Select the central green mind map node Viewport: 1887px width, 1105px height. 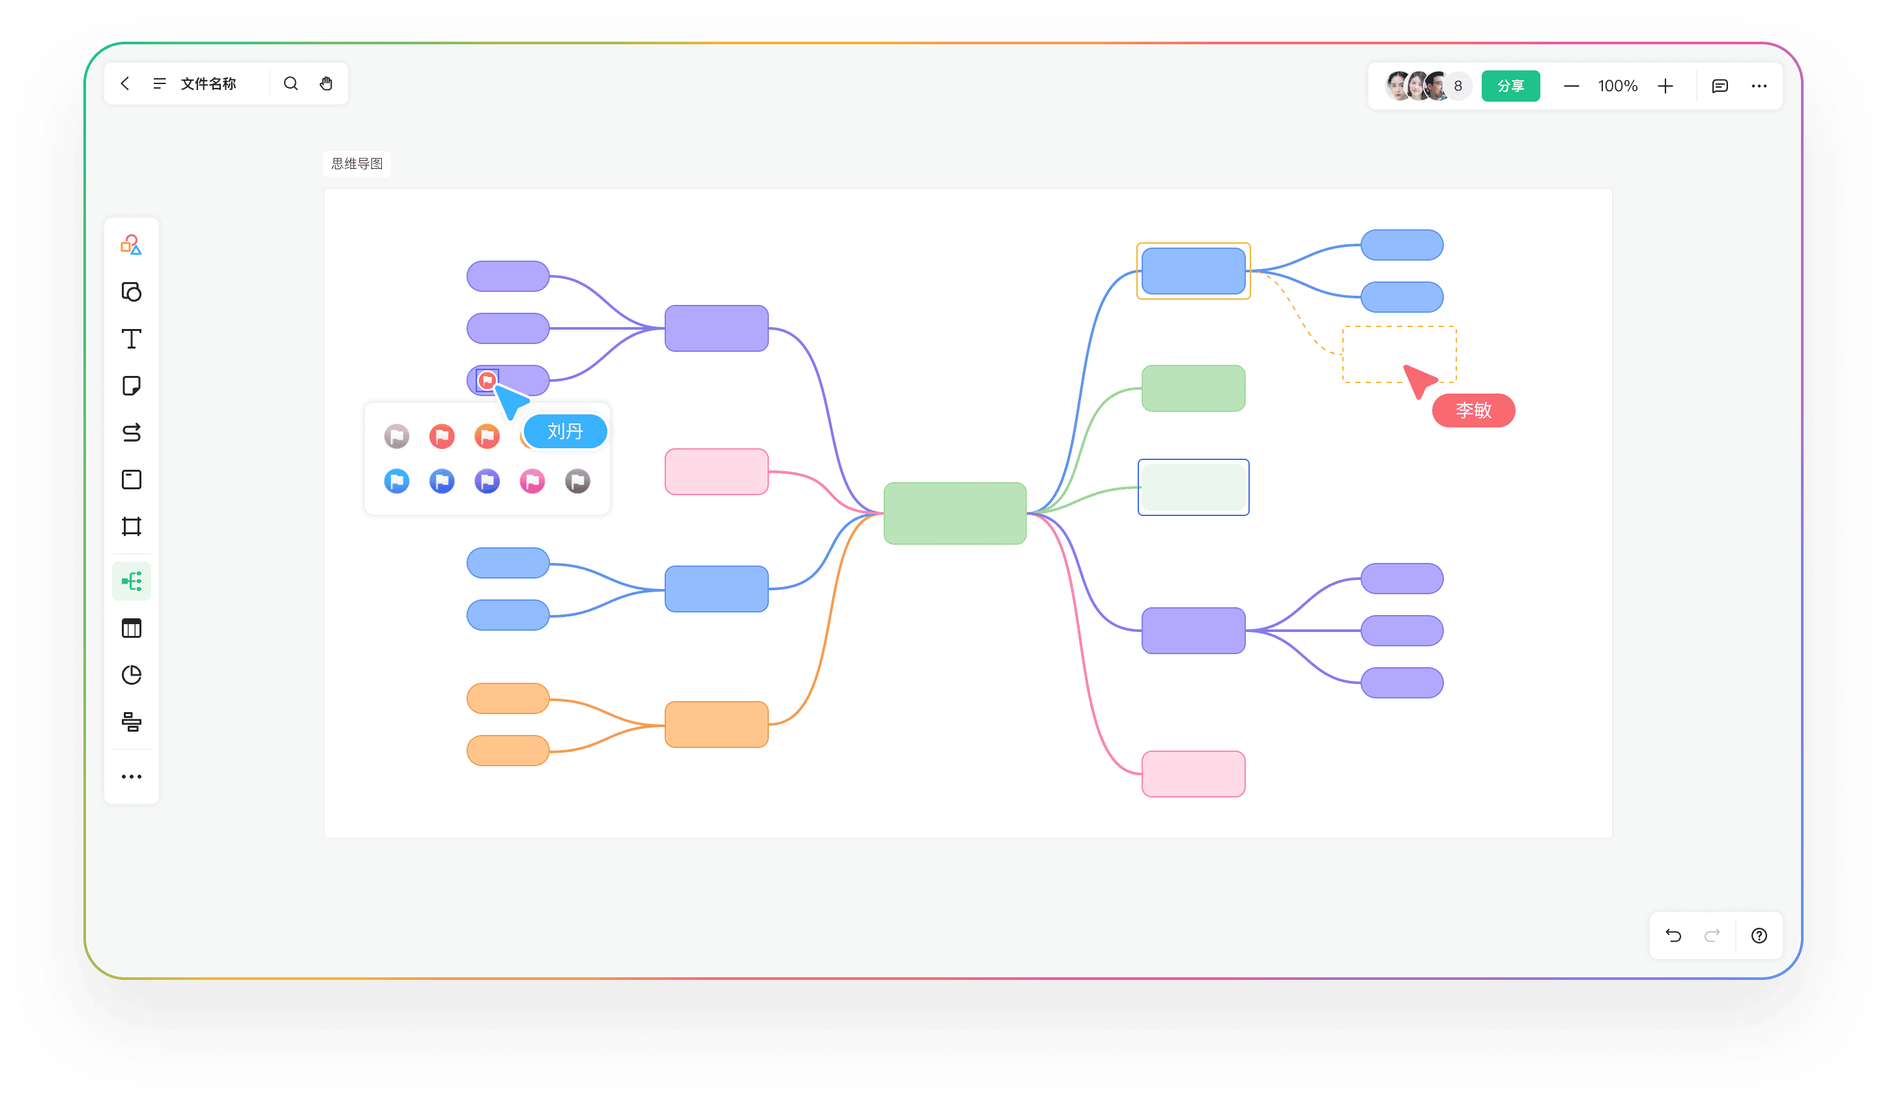(x=954, y=513)
